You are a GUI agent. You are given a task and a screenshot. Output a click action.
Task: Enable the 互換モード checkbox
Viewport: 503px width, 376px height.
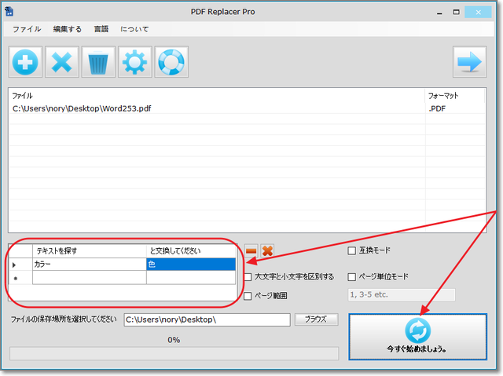pyautogui.click(x=352, y=251)
